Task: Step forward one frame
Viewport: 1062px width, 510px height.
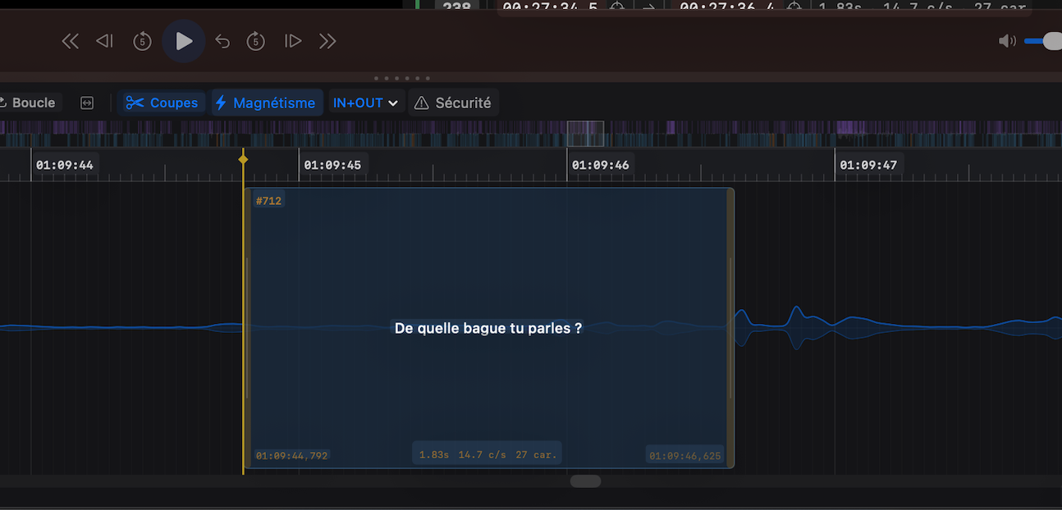Action: point(293,41)
